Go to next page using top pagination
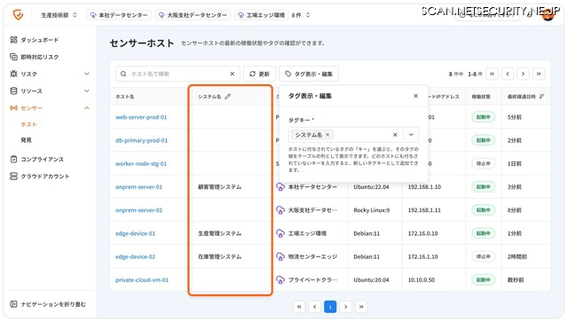568x322 pixels. tap(523, 74)
